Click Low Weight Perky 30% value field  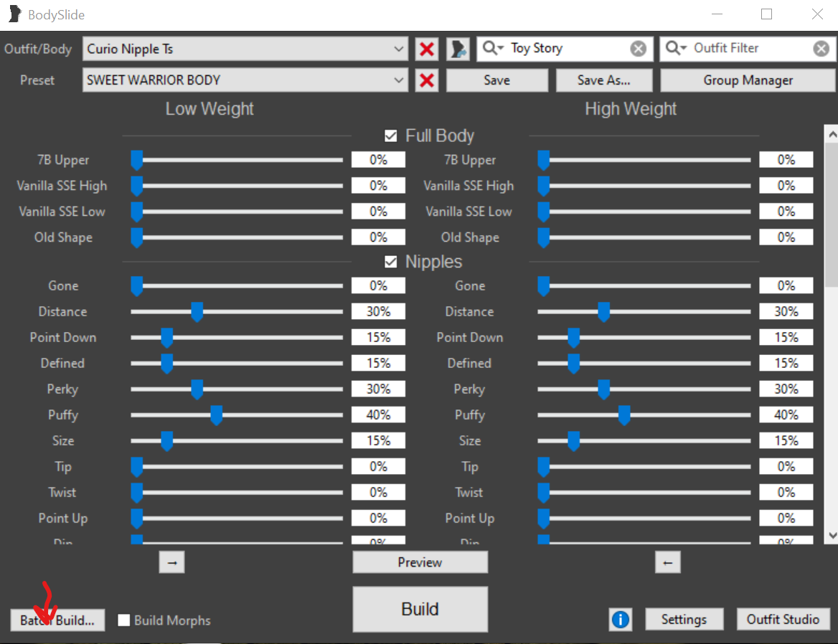coord(378,389)
